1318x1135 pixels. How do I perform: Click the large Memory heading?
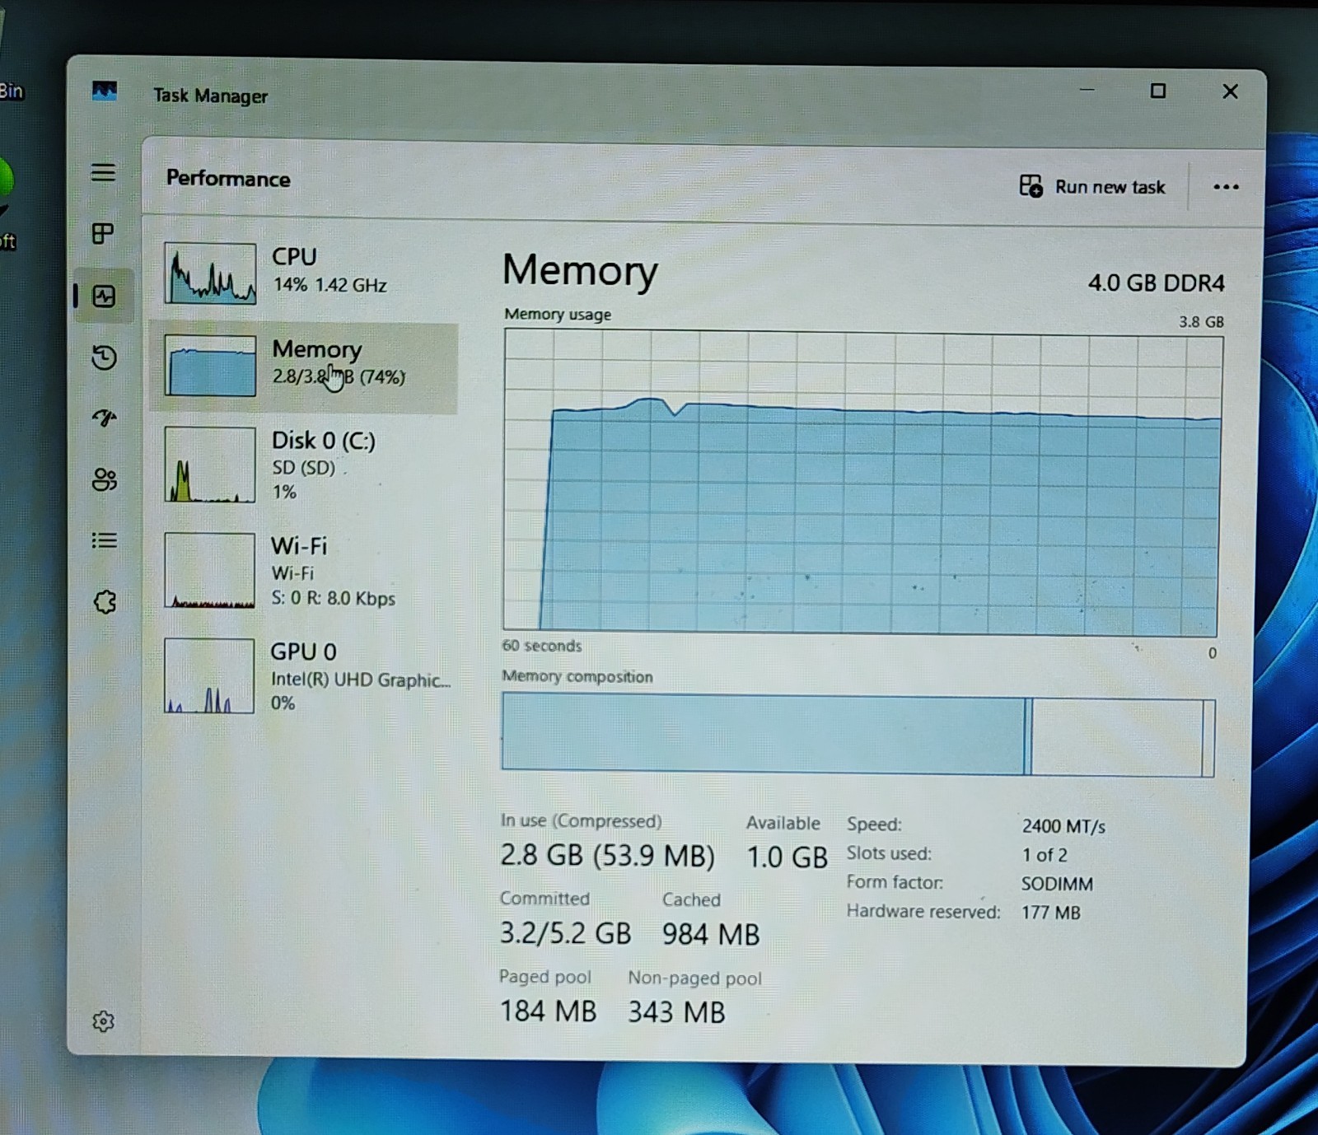[x=580, y=271]
